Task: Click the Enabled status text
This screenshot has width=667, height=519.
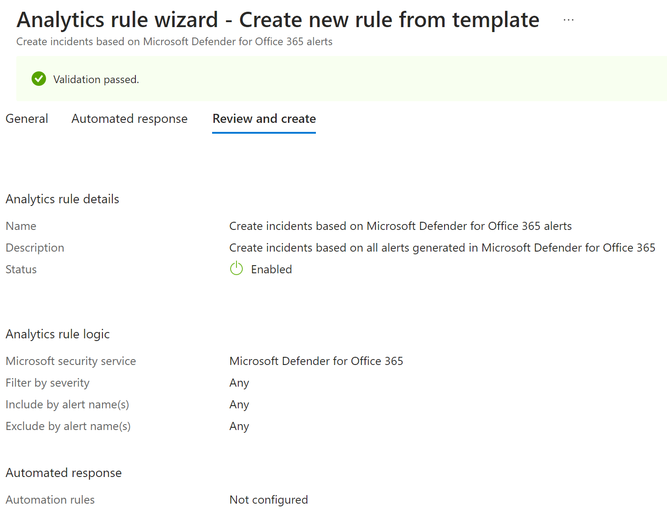Action: tap(271, 269)
